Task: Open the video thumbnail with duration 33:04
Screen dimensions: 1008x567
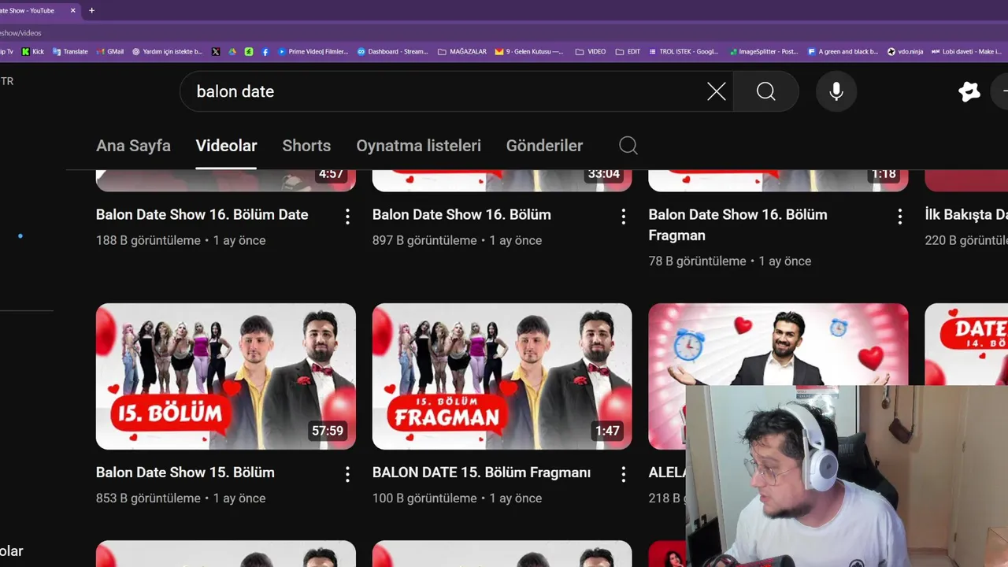Action: [x=502, y=180]
